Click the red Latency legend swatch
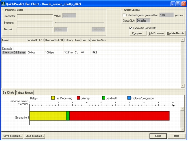The width and height of the screenshot is (188, 141). click(78, 98)
